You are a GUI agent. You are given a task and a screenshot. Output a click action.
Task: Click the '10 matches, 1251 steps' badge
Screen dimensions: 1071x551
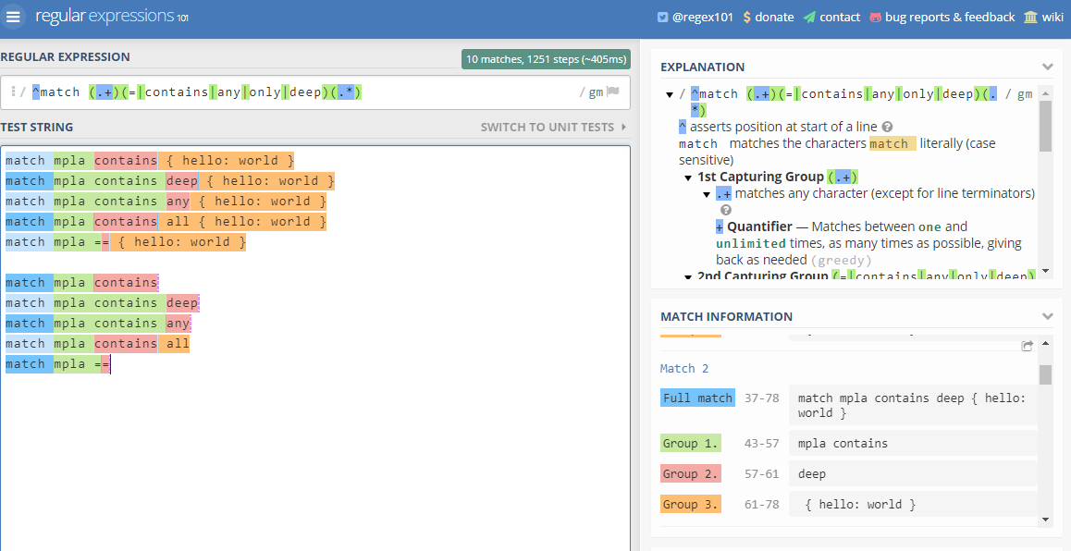point(546,59)
